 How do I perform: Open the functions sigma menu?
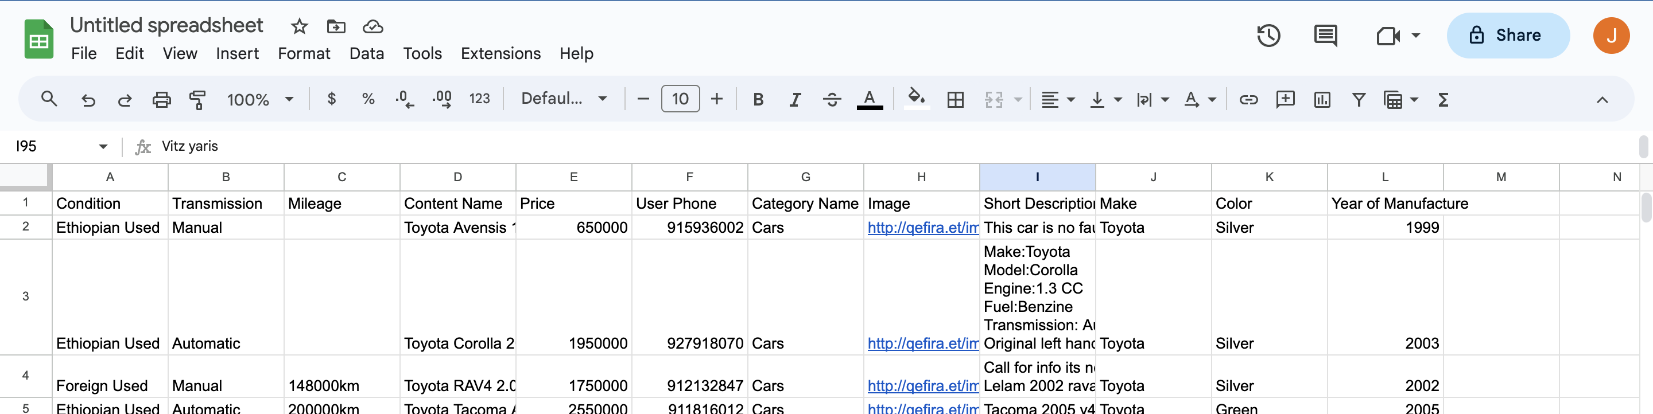pos(1443,99)
